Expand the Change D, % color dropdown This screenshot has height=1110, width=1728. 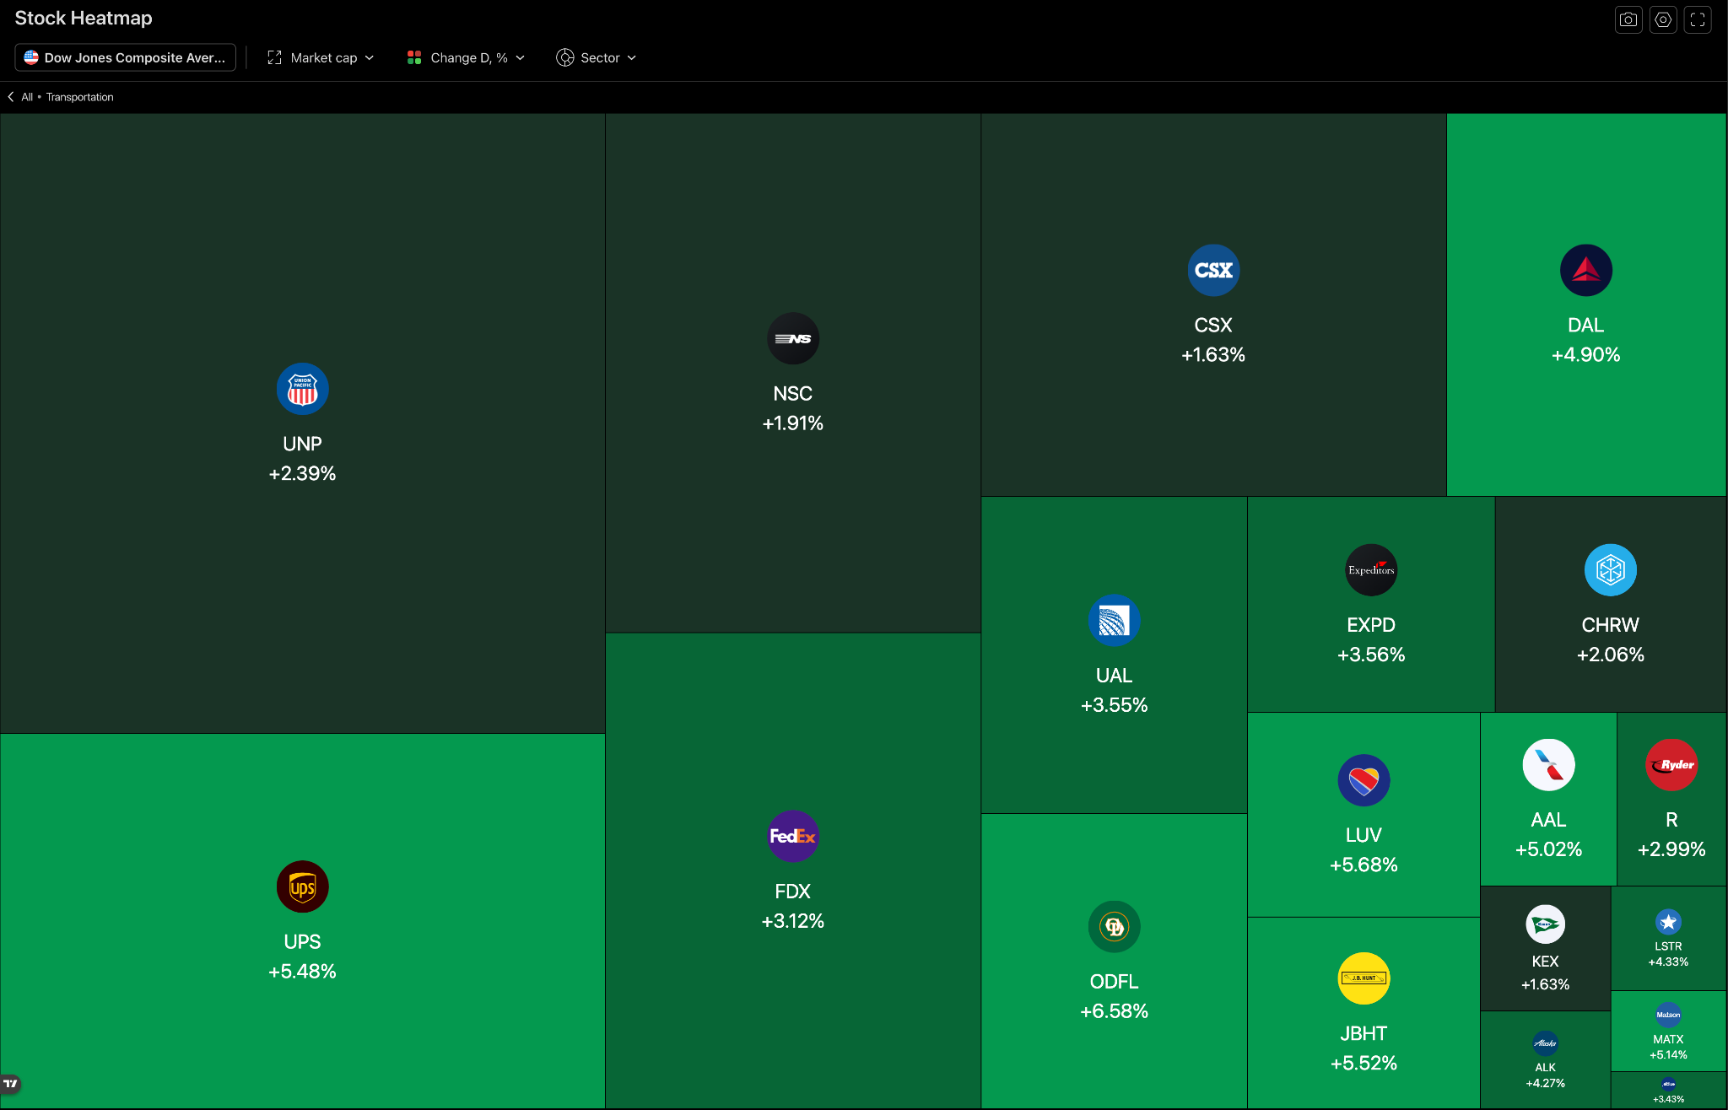(x=466, y=57)
